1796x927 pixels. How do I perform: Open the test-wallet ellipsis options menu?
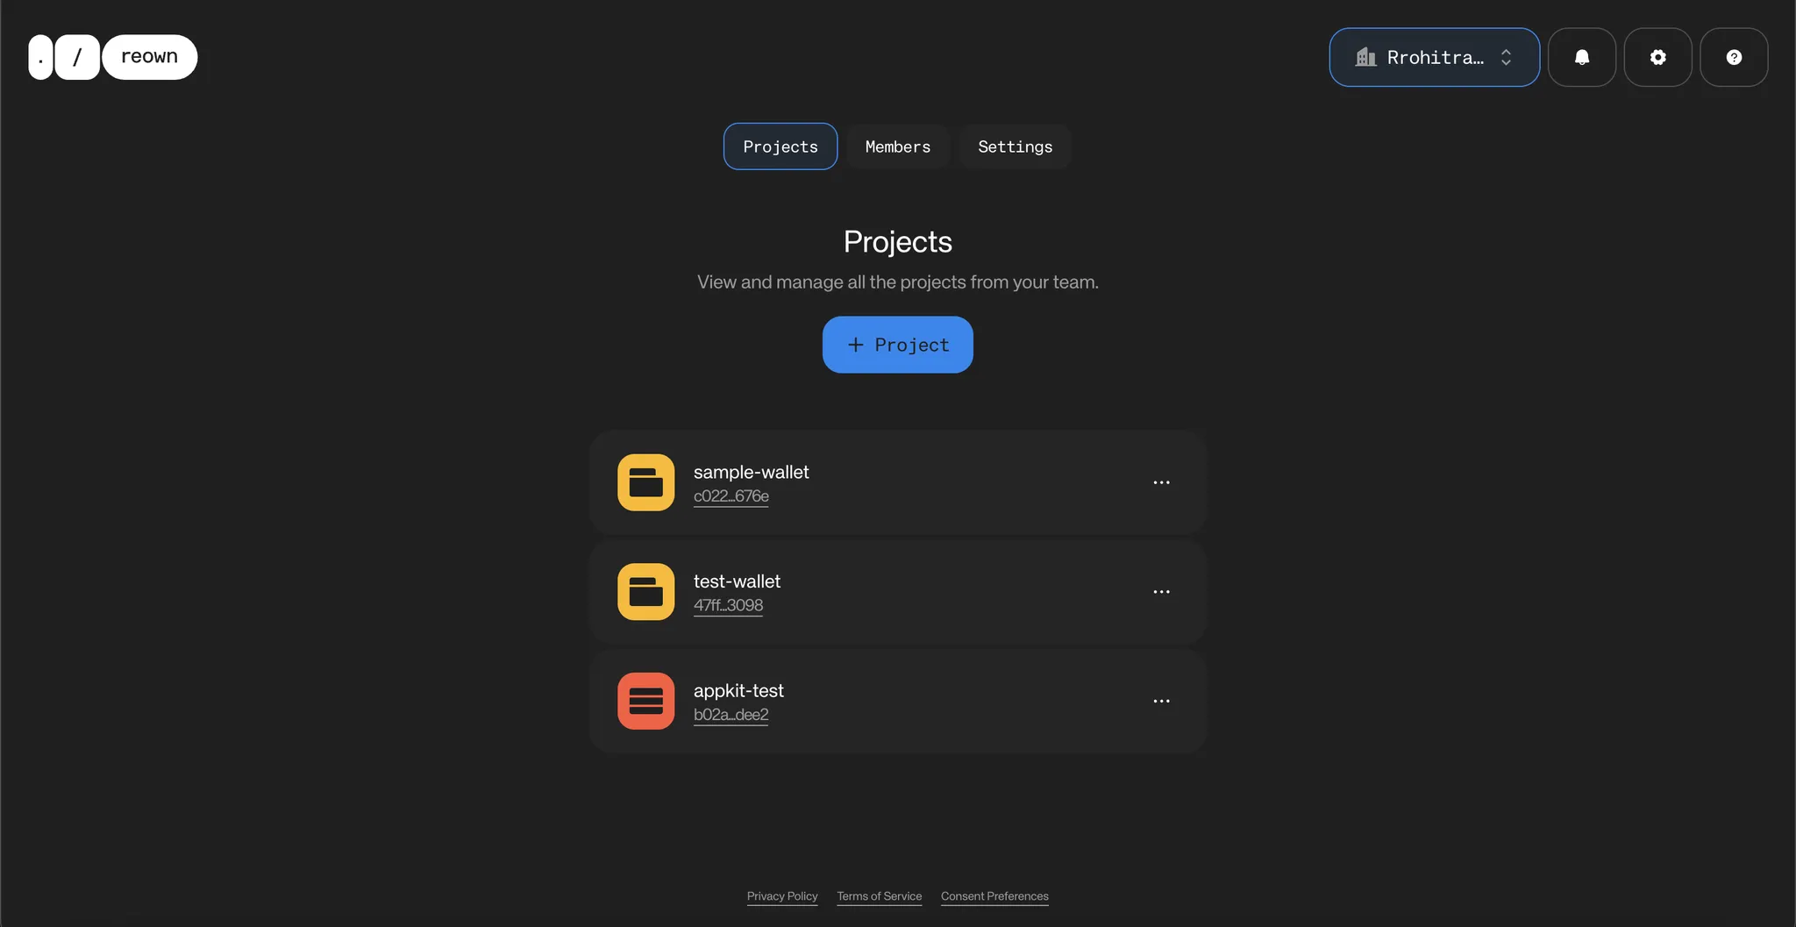[x=1162, y=591]
